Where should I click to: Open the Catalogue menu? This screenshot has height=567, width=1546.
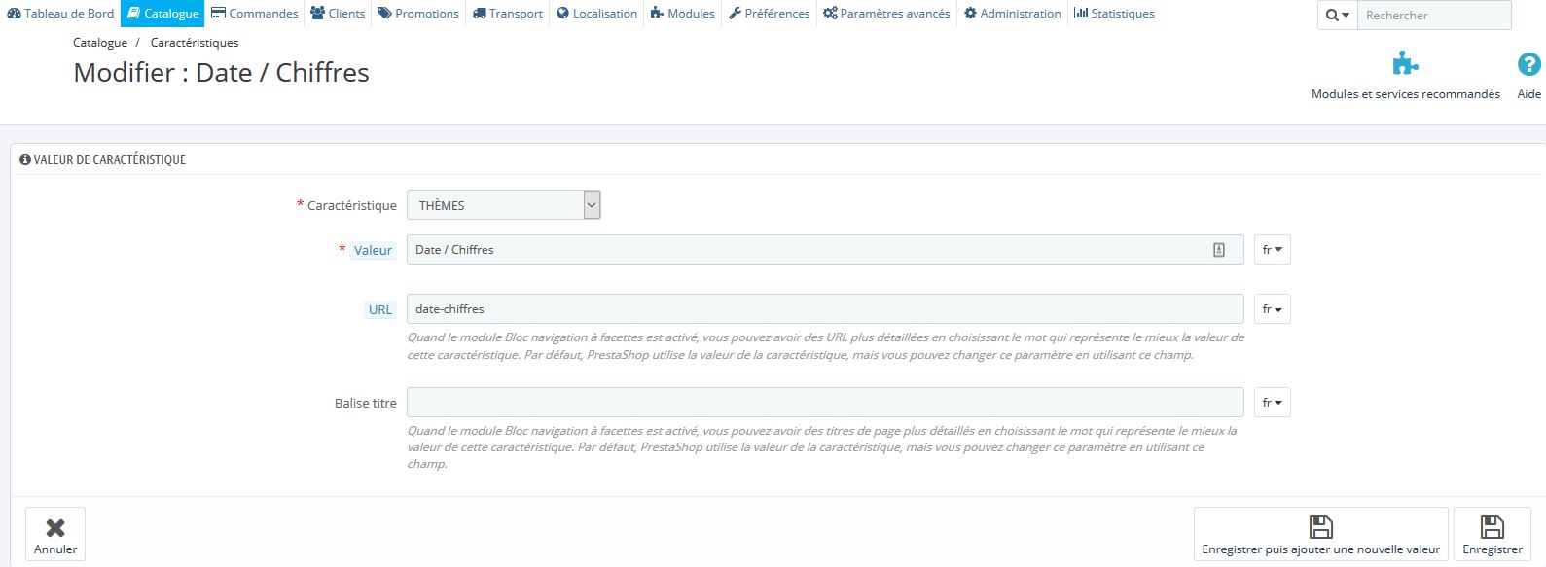pos(162,14)
